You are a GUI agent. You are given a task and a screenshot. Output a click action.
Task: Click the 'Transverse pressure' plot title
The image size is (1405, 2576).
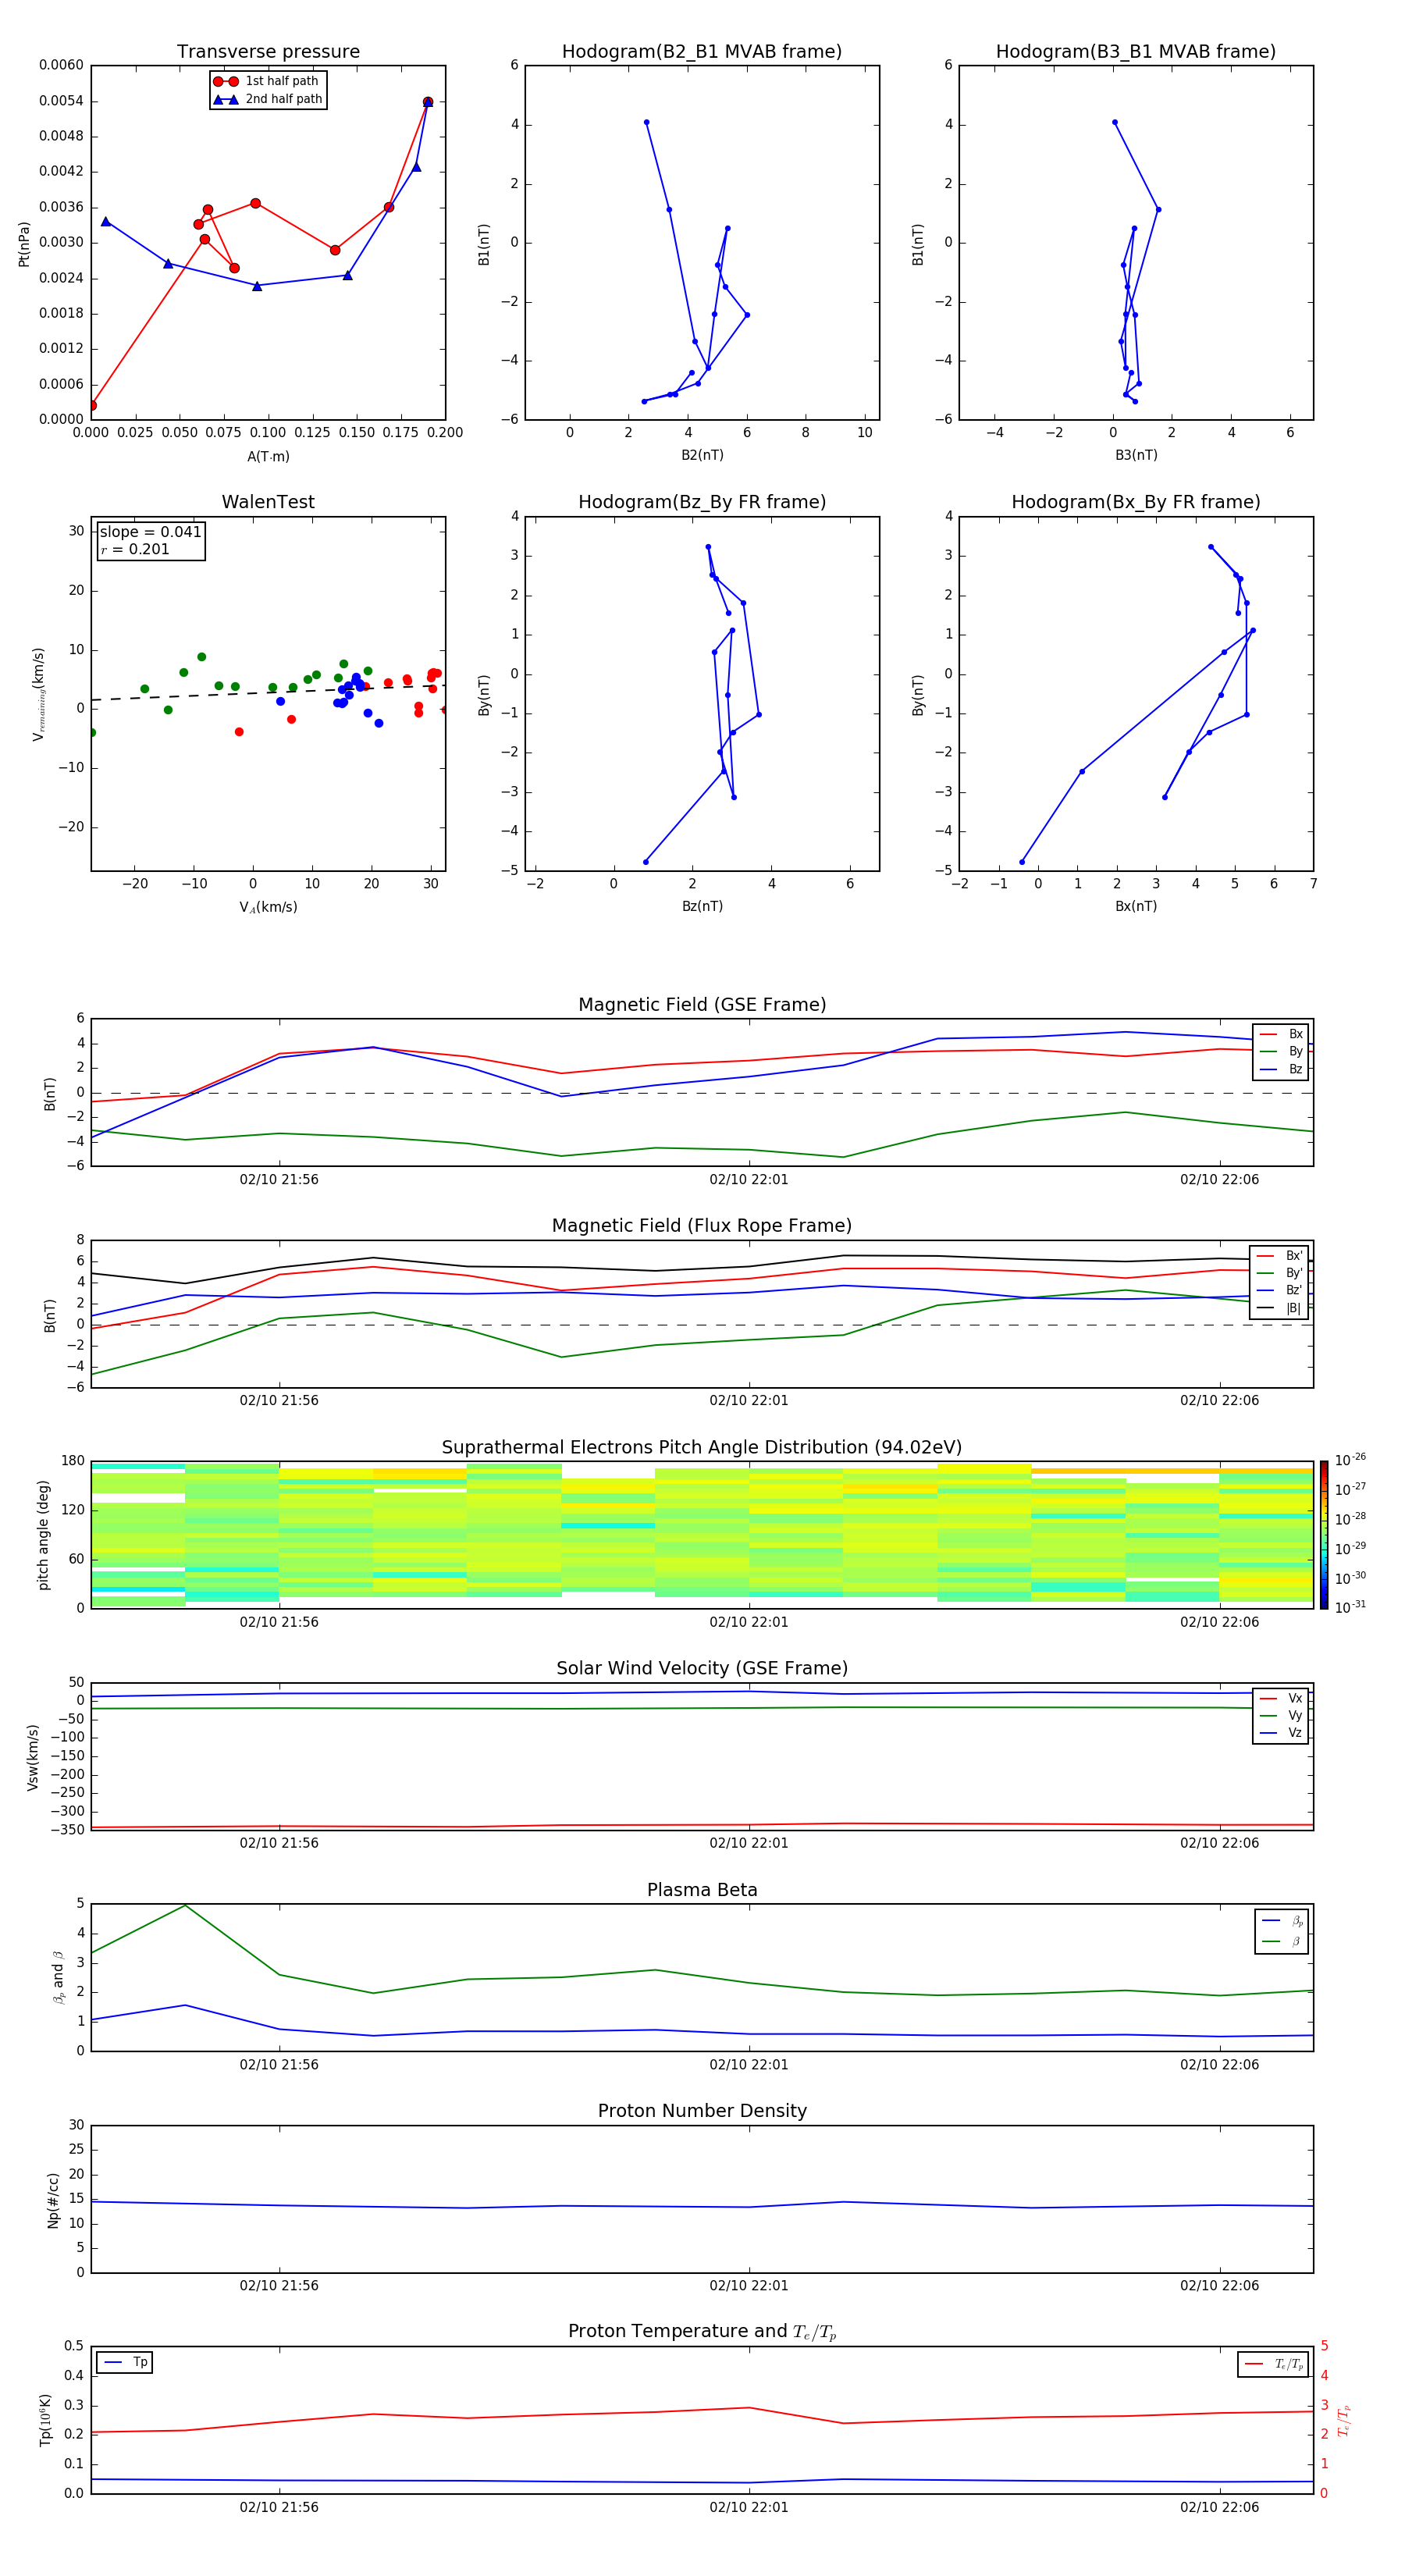268,52
